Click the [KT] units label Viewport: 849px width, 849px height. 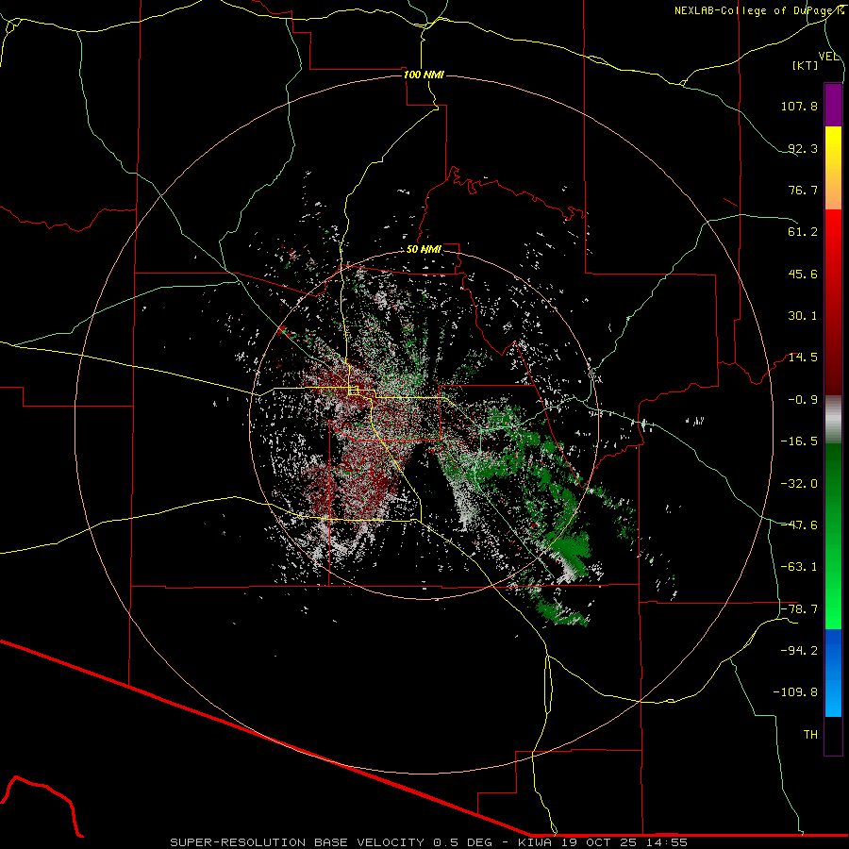pyautogui.click(x=806, y=65)
